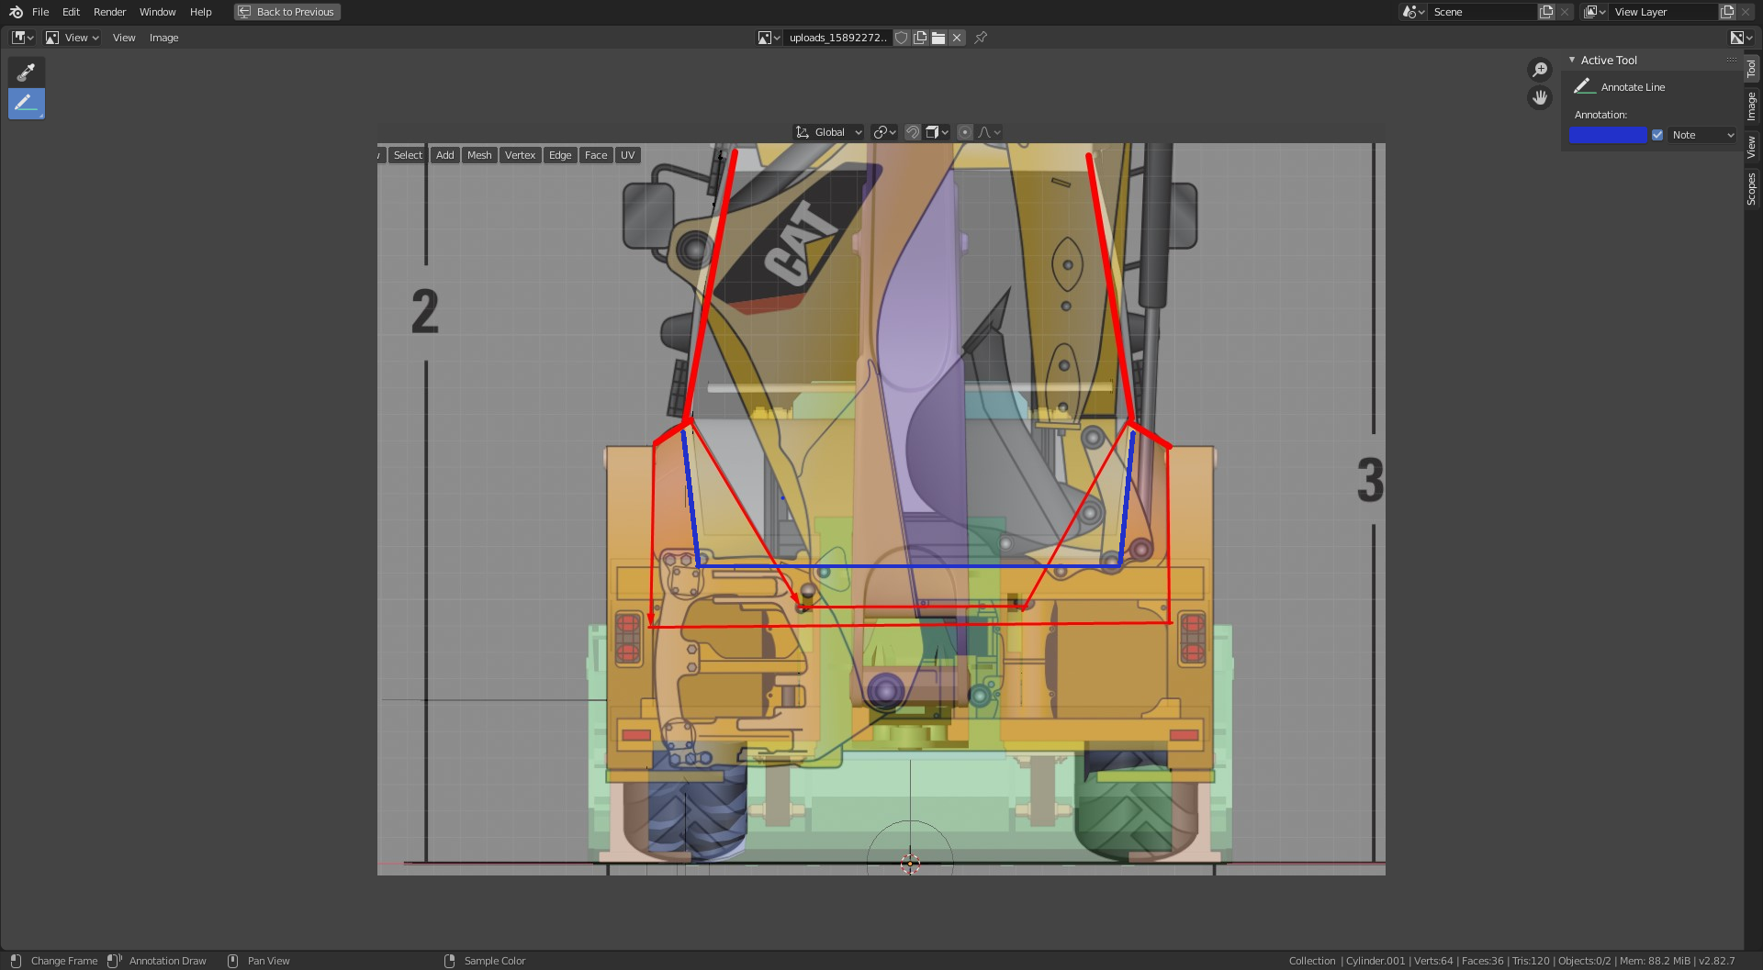Click the Back to Previous button
The height and width of the screenshot is (970, 1763).
[x=286, y=12]
